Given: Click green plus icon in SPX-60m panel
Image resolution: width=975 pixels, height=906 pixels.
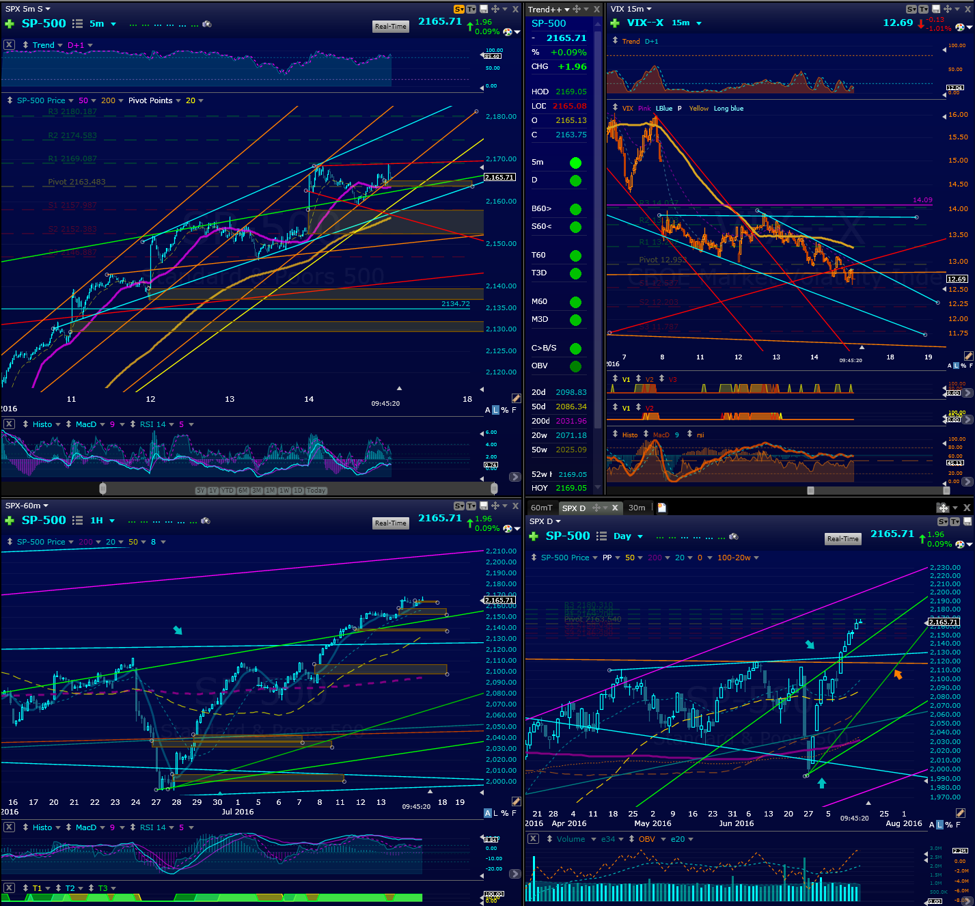Looking at the screenshot, I should point(10,521).
